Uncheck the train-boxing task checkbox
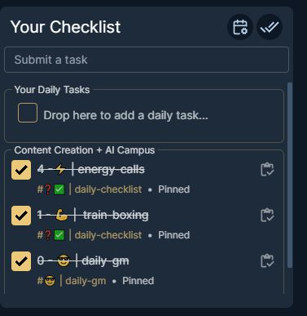This screenshot has height=316, width=307. click(x=21, y=216)
